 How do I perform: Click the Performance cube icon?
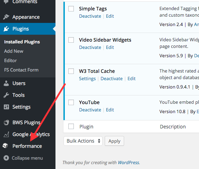point(5,146)
